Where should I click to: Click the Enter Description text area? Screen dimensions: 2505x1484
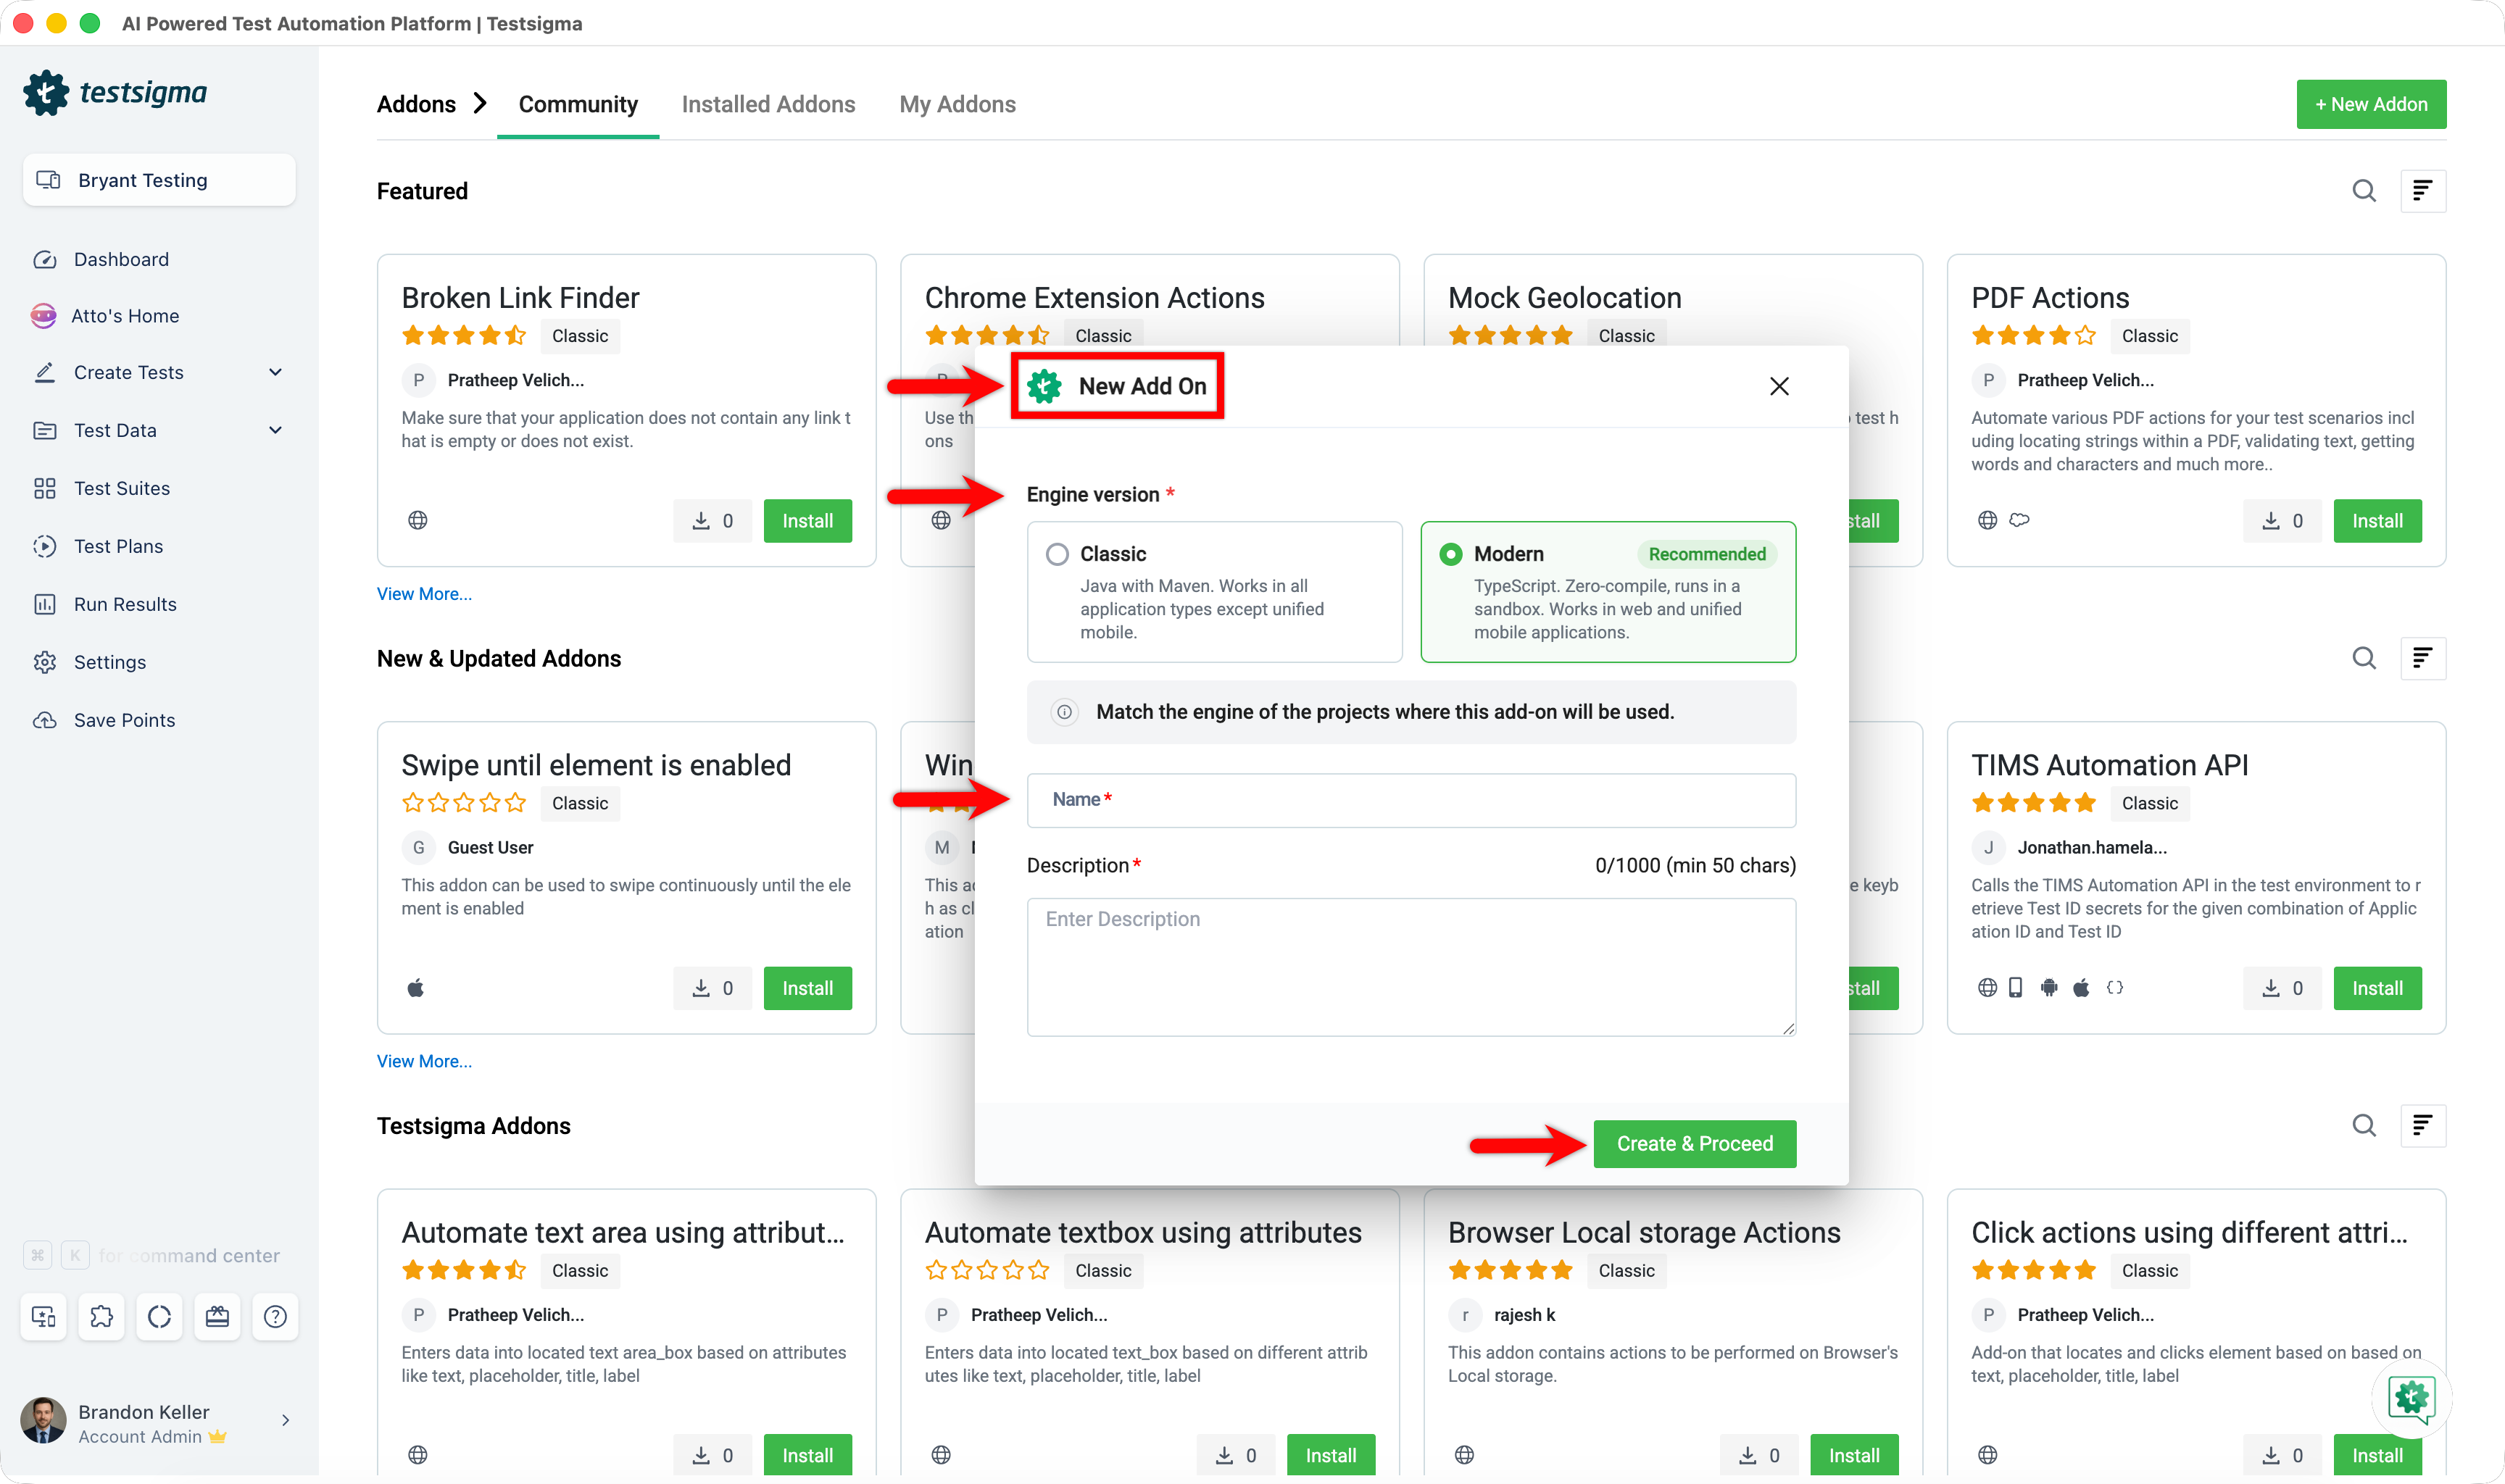pyautogui.click(x=1411, y=967)
